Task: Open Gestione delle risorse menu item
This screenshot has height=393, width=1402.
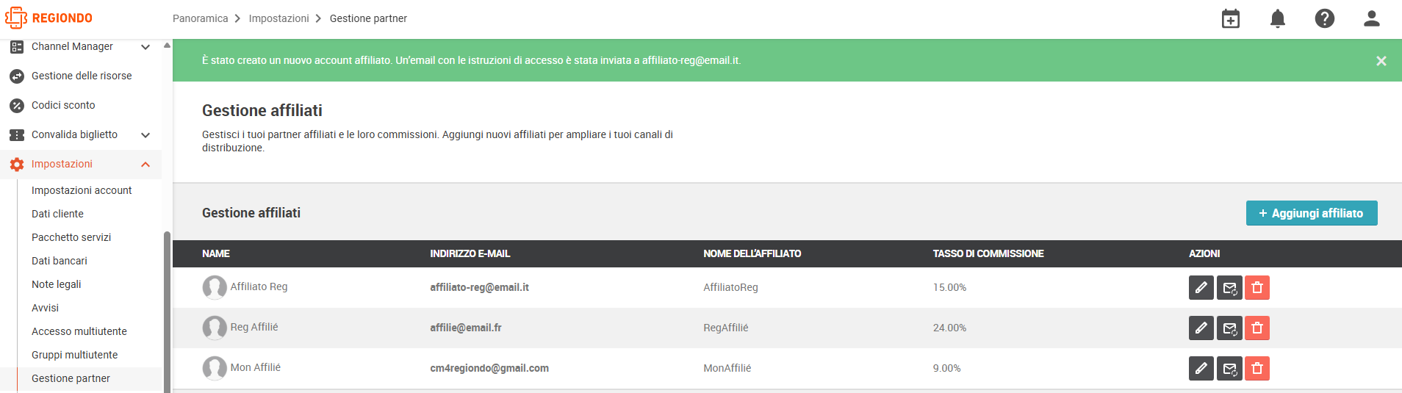Action: [81, 76]
